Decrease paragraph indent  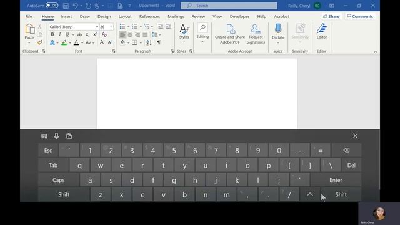(161, 26)
